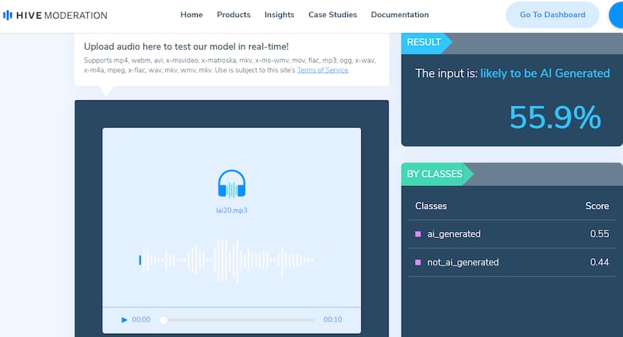The height and width of the screenshot is (337, 623).
Task: Click the BY CLASSES panel header
Action: 435,174
